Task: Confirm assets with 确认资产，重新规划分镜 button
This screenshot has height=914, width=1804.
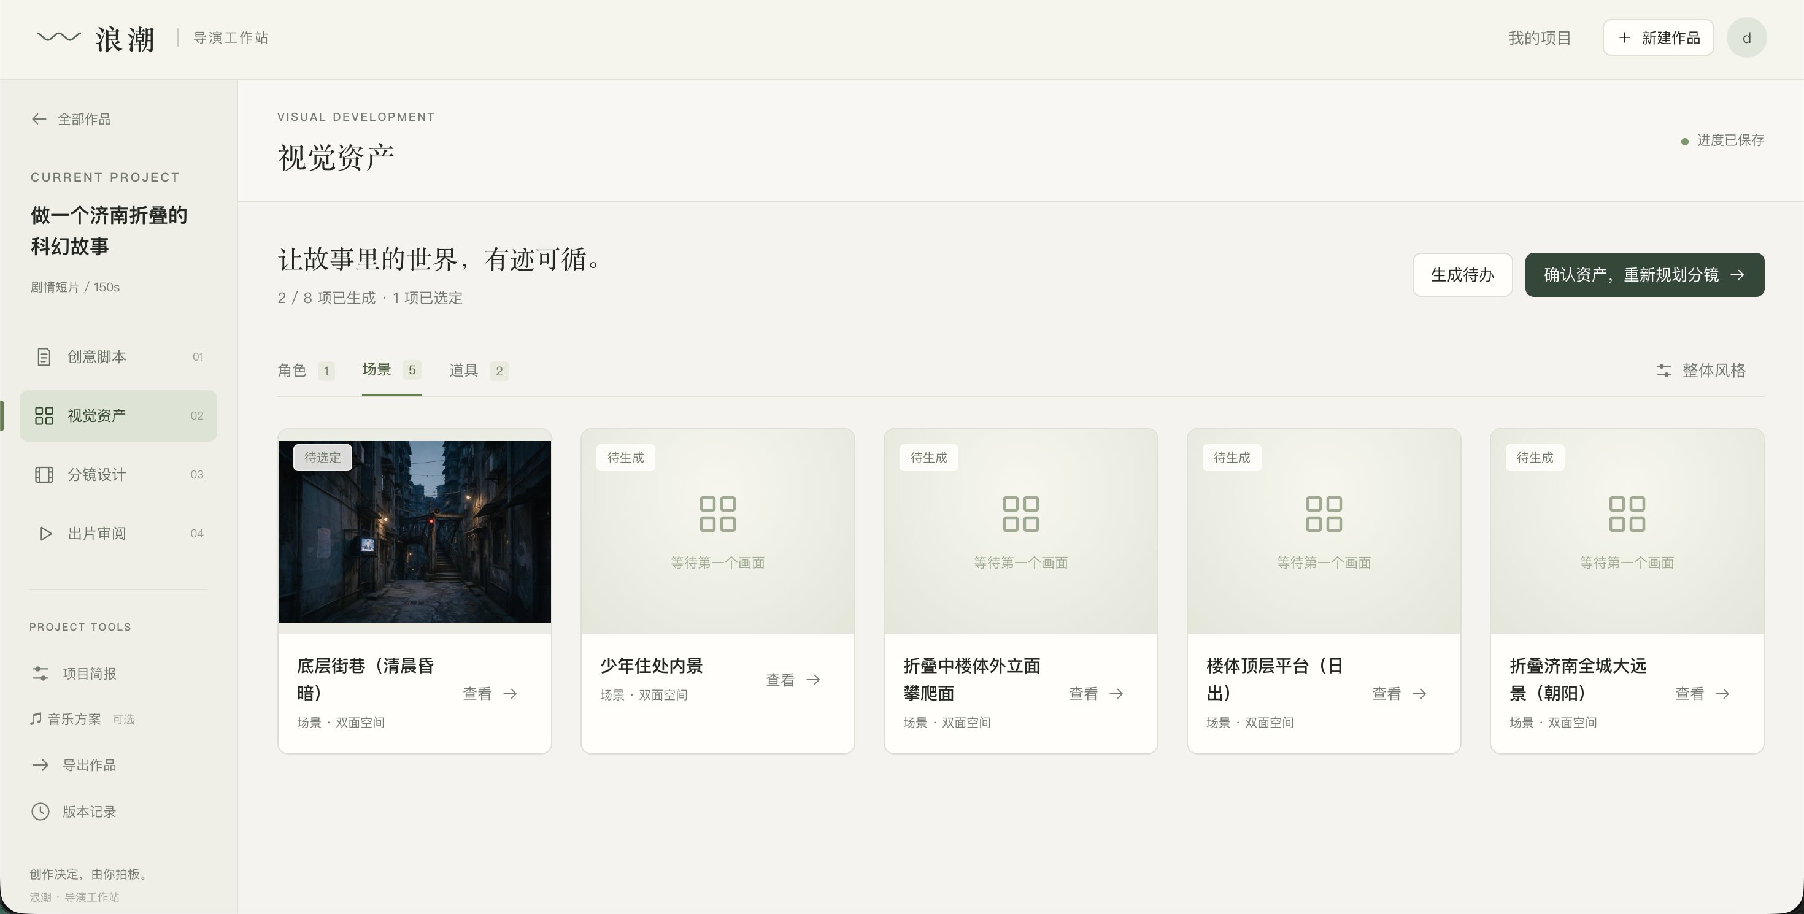Action: point(1644,274)
